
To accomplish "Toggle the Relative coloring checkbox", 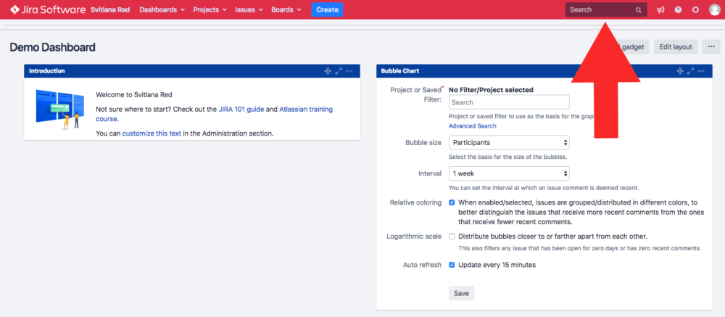I will [x=452, y=202].
